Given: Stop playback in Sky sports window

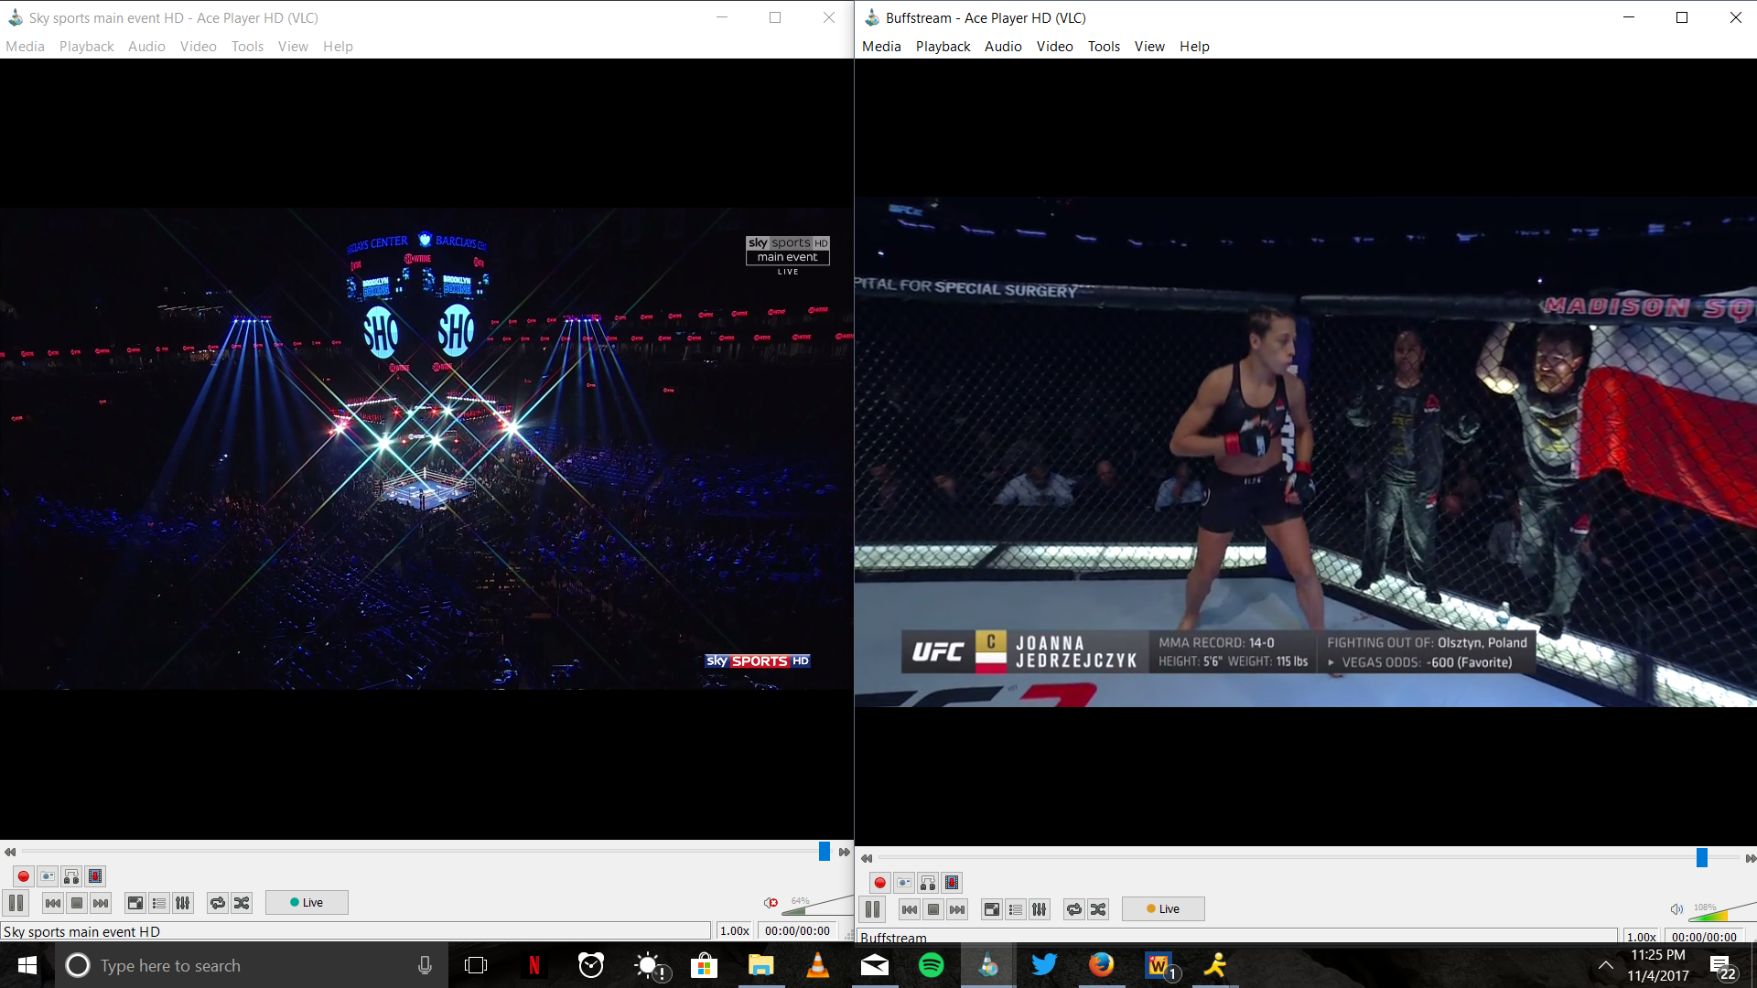Looking at the screenshot, I should tap(77, 903).
